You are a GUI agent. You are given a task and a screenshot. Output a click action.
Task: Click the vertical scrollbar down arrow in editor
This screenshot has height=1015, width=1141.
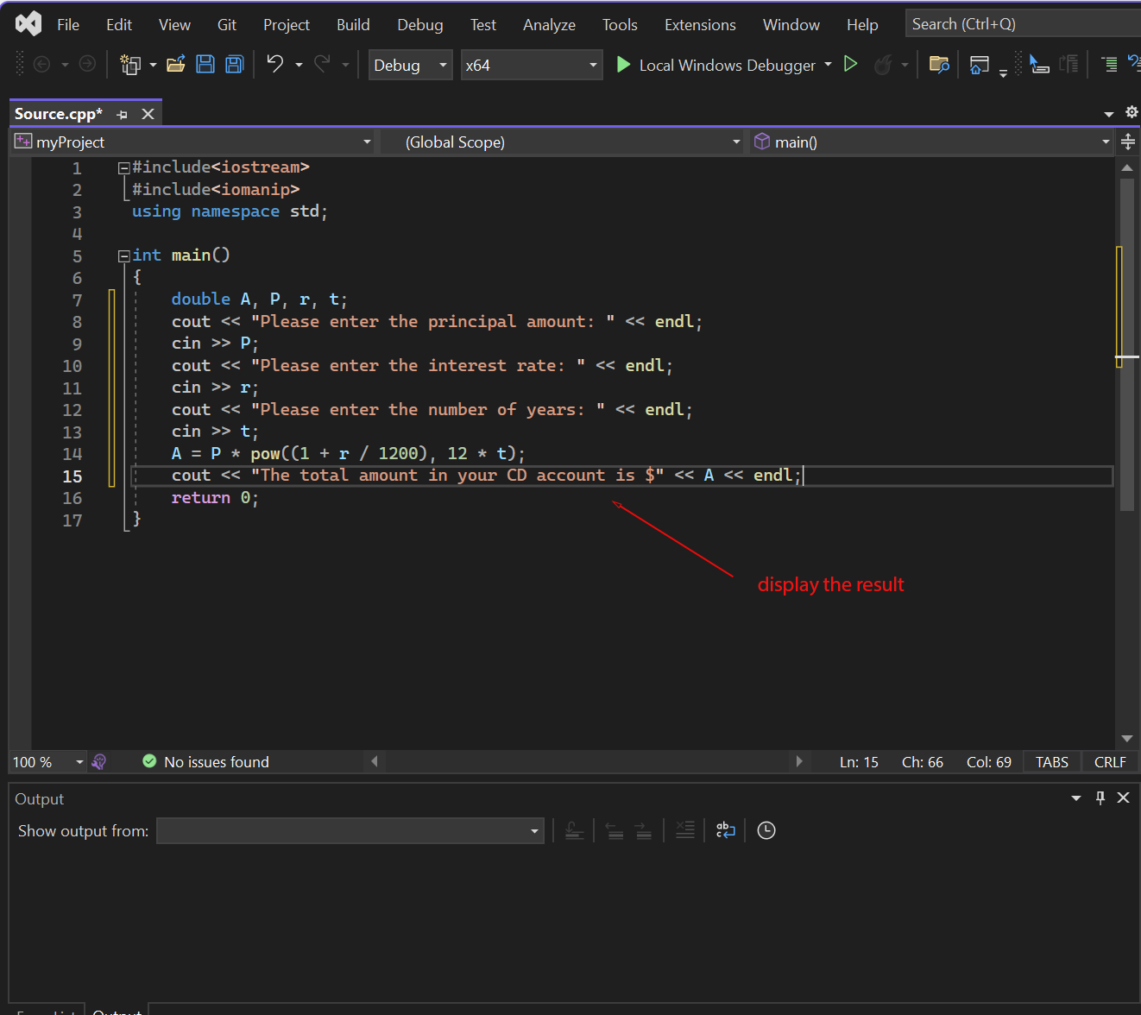[1127, 739]
